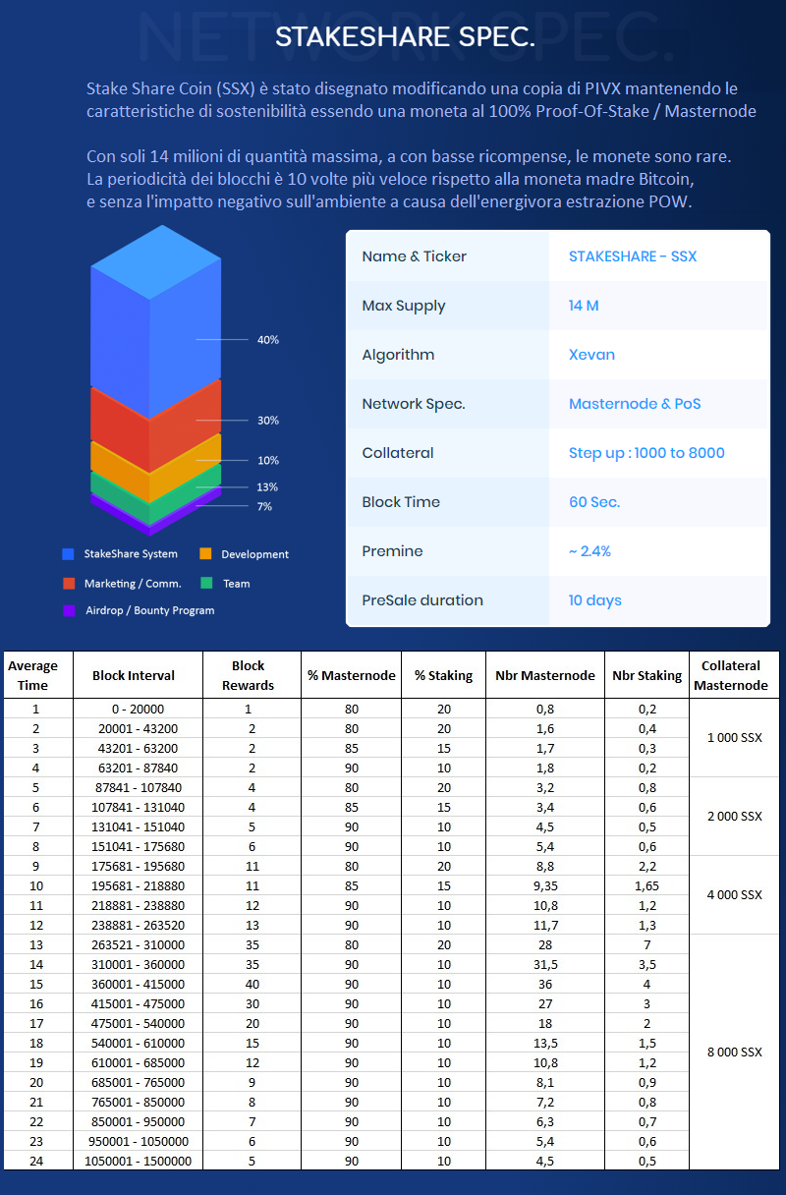Screen dimensions: 786x1195
Task: Click the "Algorithm" spec label
Action: tap(398, 355)
